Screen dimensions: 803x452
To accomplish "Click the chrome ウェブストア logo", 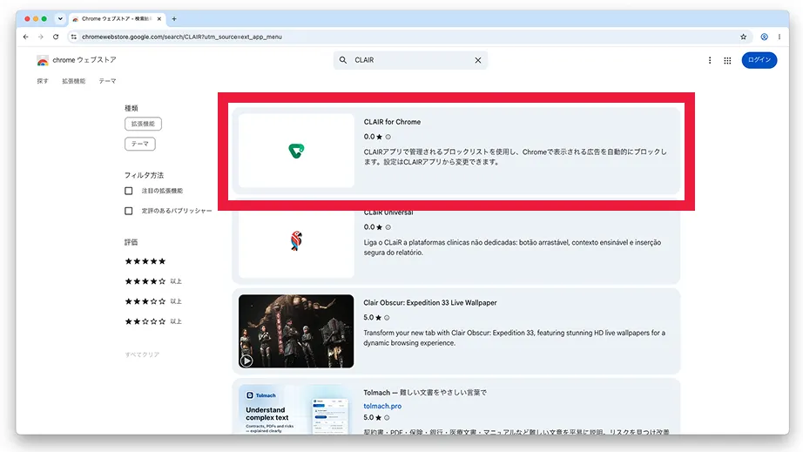I will (77, 60).
